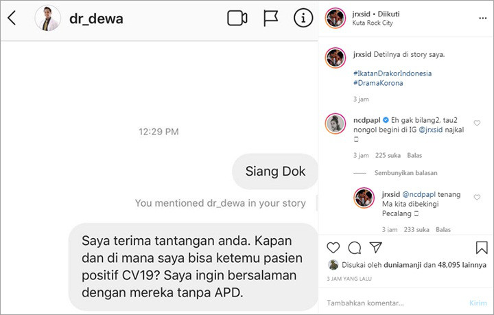Image resolution: width=494 pixels, height=315 pixels.
Task: Collapse replies with Sembunyikan balasan
Action: tap(405, 173)
